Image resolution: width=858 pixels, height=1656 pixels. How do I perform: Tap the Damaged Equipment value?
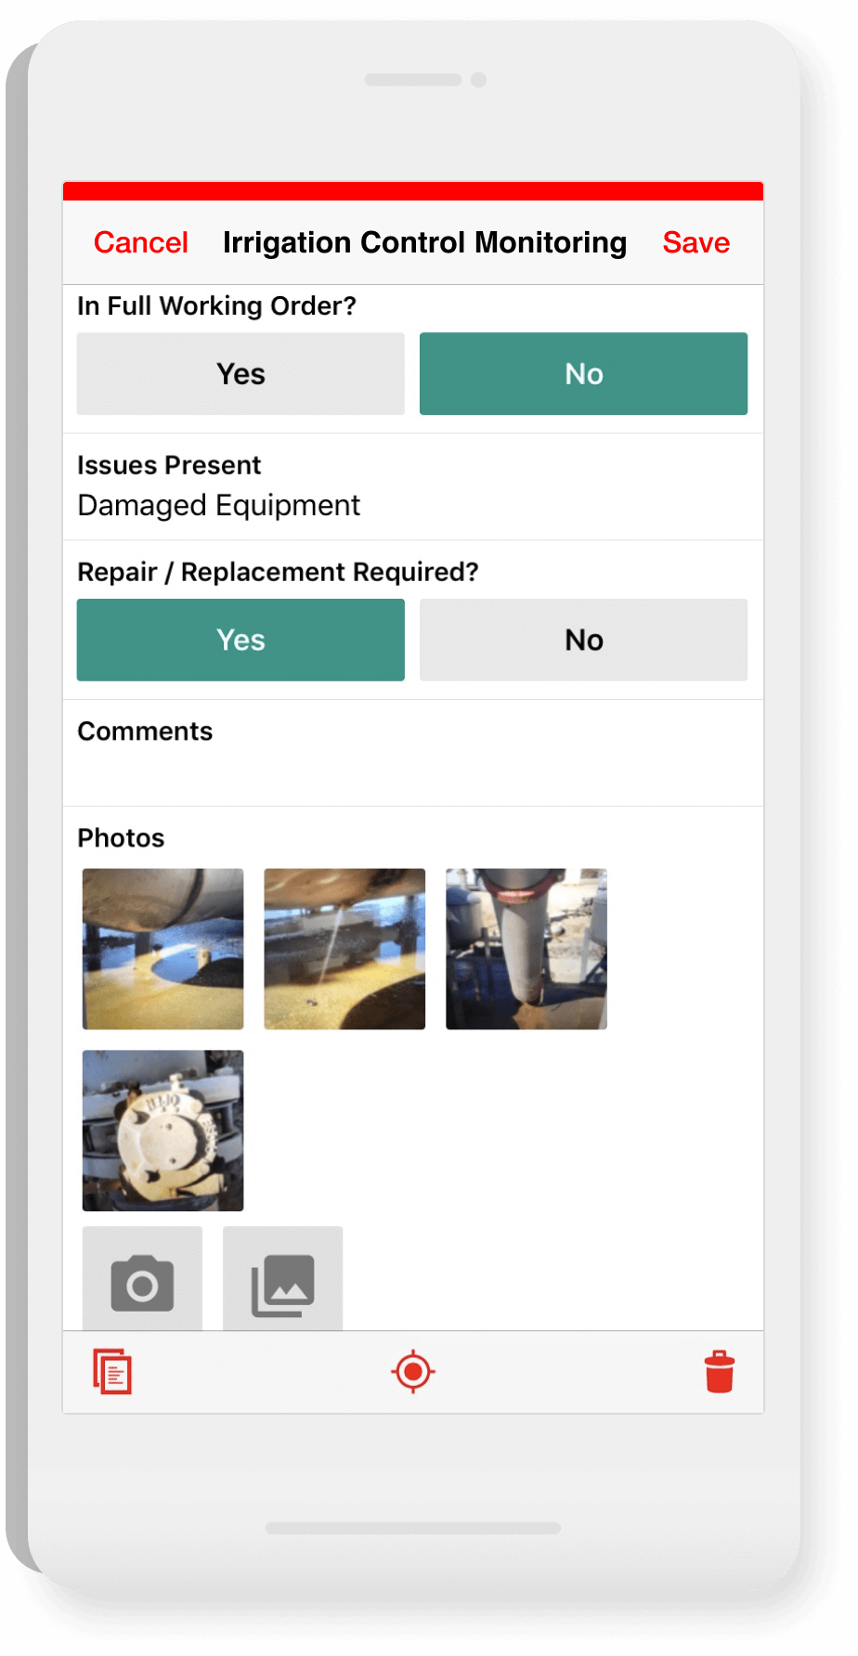(219, 506)
